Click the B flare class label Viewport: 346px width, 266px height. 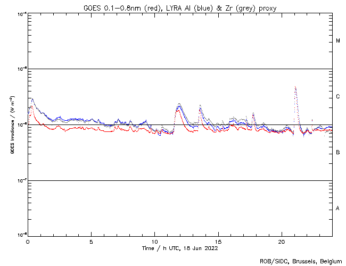tap(338, 153)
